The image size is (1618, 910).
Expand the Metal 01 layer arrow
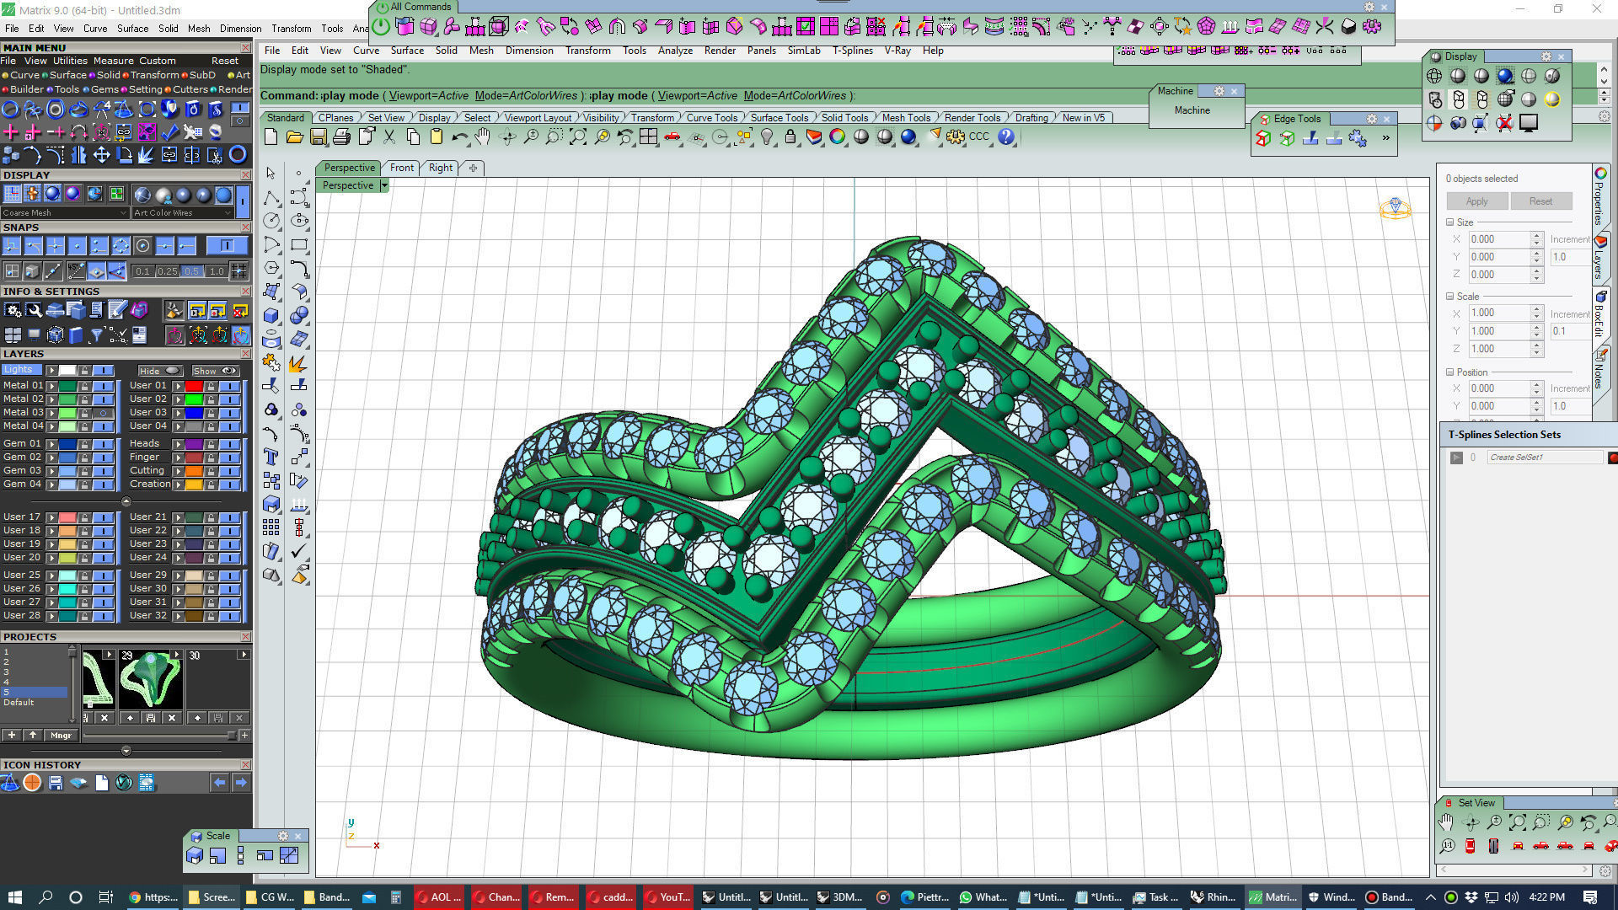point(51,386)
